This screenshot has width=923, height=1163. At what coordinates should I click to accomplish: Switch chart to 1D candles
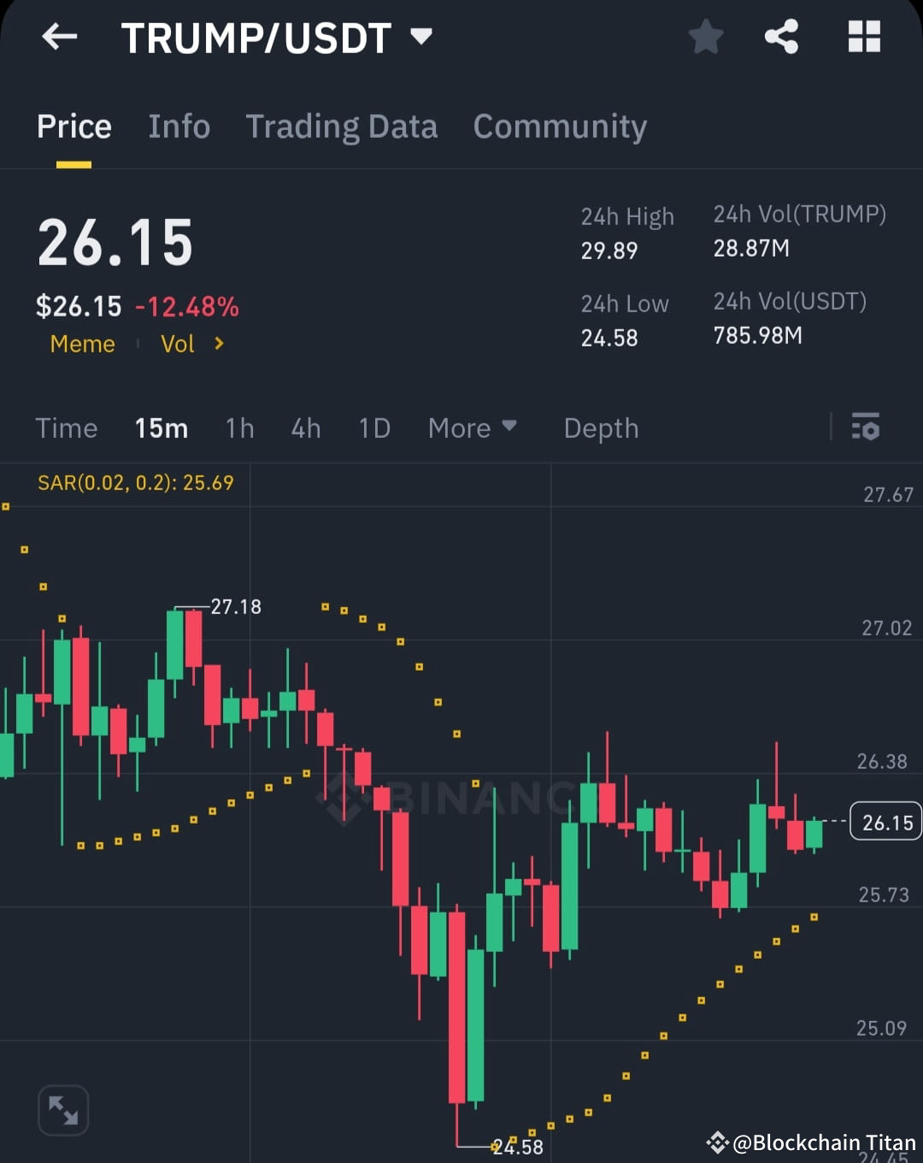373,428
